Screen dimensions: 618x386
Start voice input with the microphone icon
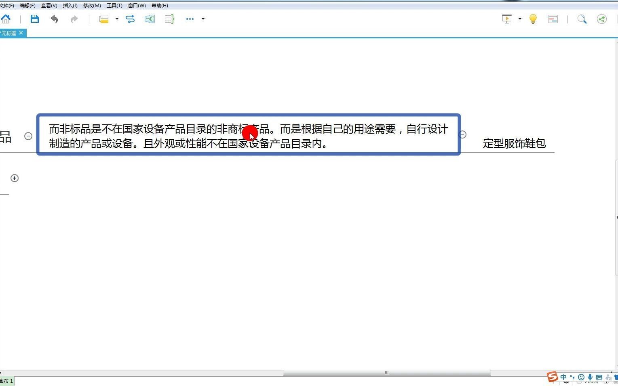coord(590,377)
